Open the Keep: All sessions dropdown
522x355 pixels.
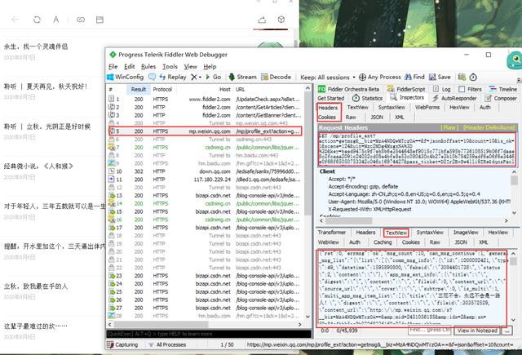click(x=328, y=78)
